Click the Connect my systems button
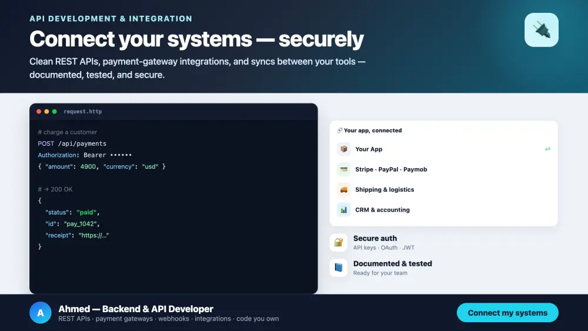This screenshot has width=588, height=331. [x=507, y=313]
